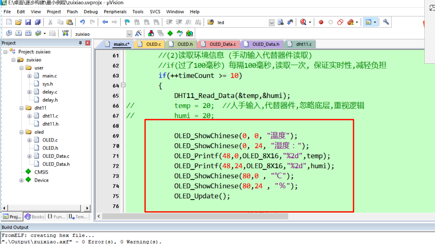Viewport: 435px width, 244px height.
Task: Open the search text 'led' dropdown
Action: (x=271, y=23)
